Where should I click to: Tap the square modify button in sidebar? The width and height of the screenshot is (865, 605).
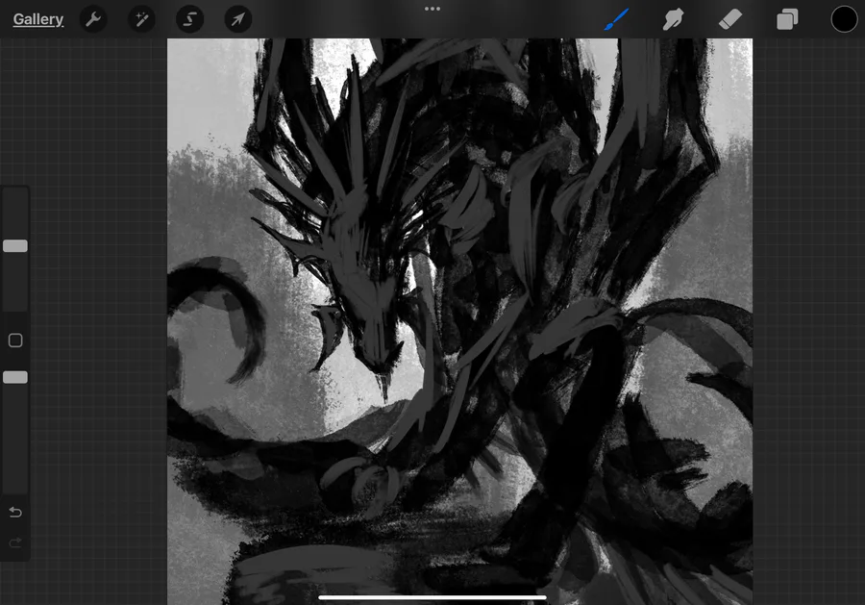click(15, 340)
